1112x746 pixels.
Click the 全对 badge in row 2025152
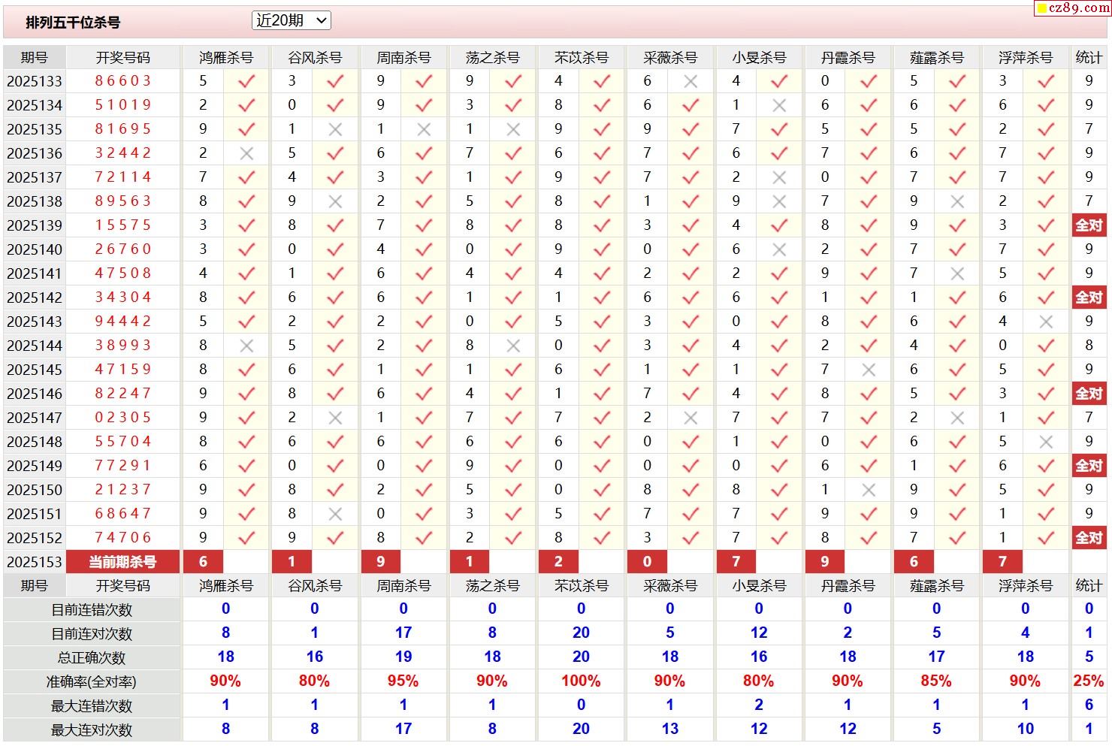click(1089, 538)
